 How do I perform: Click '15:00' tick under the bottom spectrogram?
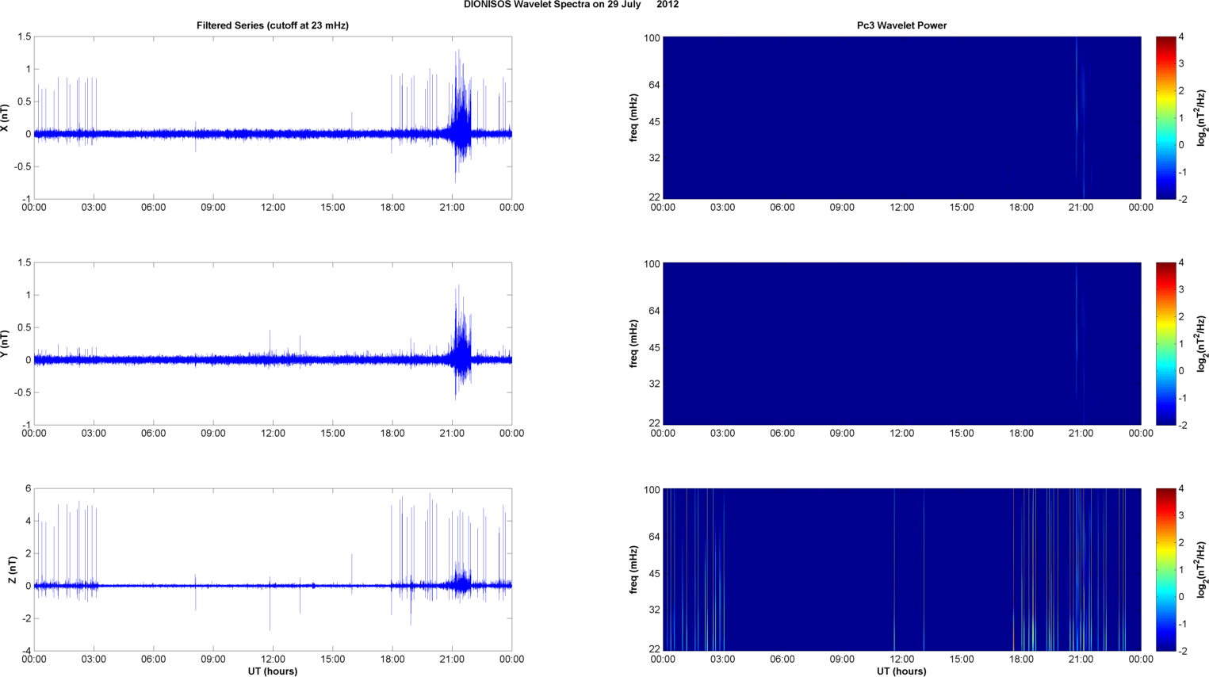click(x=962, y=660)
